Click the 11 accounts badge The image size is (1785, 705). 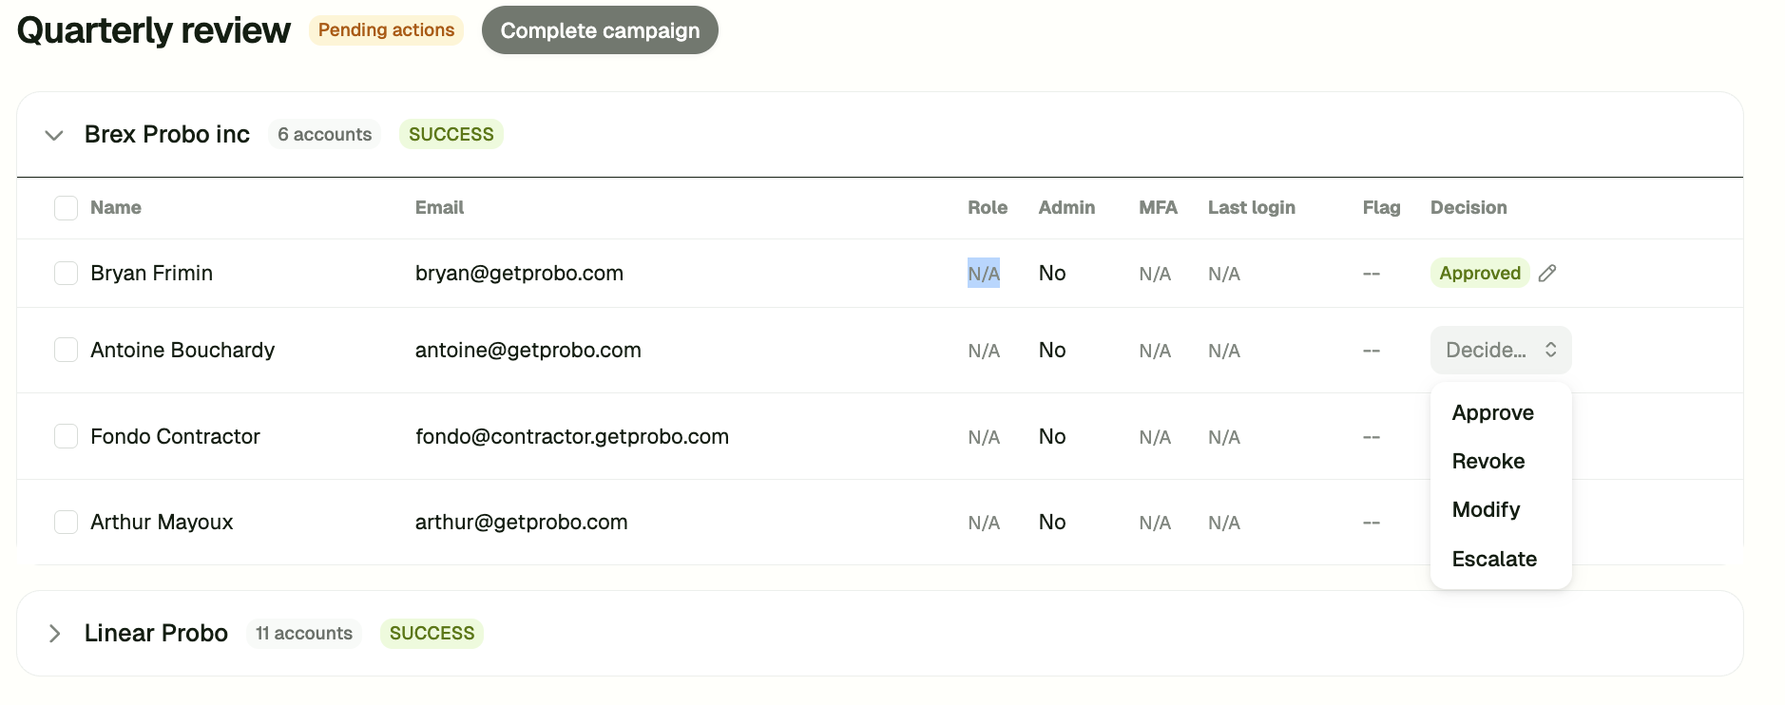tap(304, 633)
